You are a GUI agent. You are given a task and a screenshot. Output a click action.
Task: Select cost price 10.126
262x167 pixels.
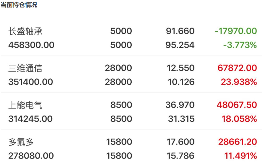[x=181, y=82]
